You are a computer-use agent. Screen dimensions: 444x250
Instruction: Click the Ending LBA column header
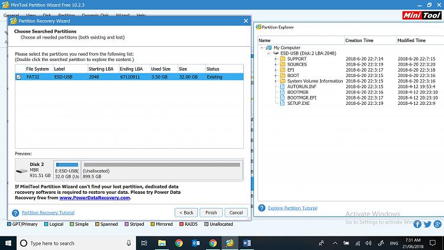[134, 69]
